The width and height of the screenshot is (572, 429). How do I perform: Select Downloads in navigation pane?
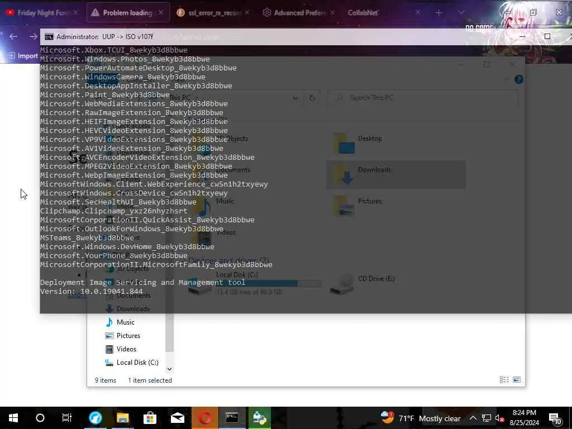[128, 308]
